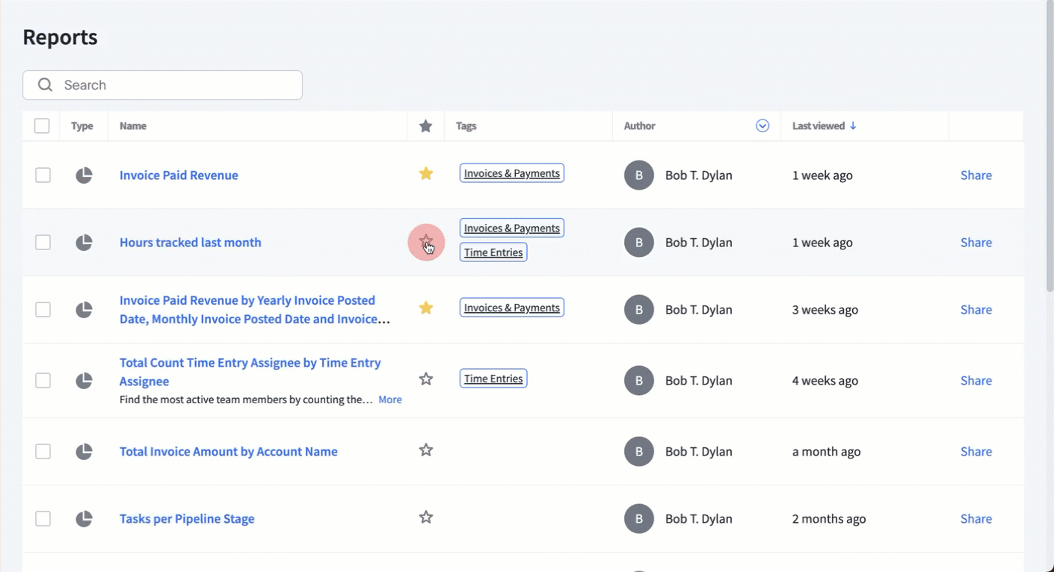Star the Tasks per Pipeline Stage report
Image resolution: width=1054 pixels, height=572 pixels.
(x=425, y=517)
